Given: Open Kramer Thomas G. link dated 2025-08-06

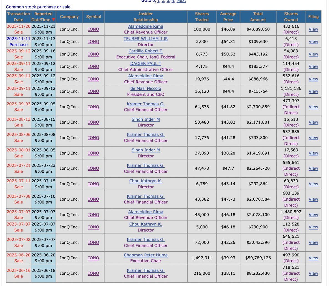Looking at the screenshot, I should coord(146,135).
